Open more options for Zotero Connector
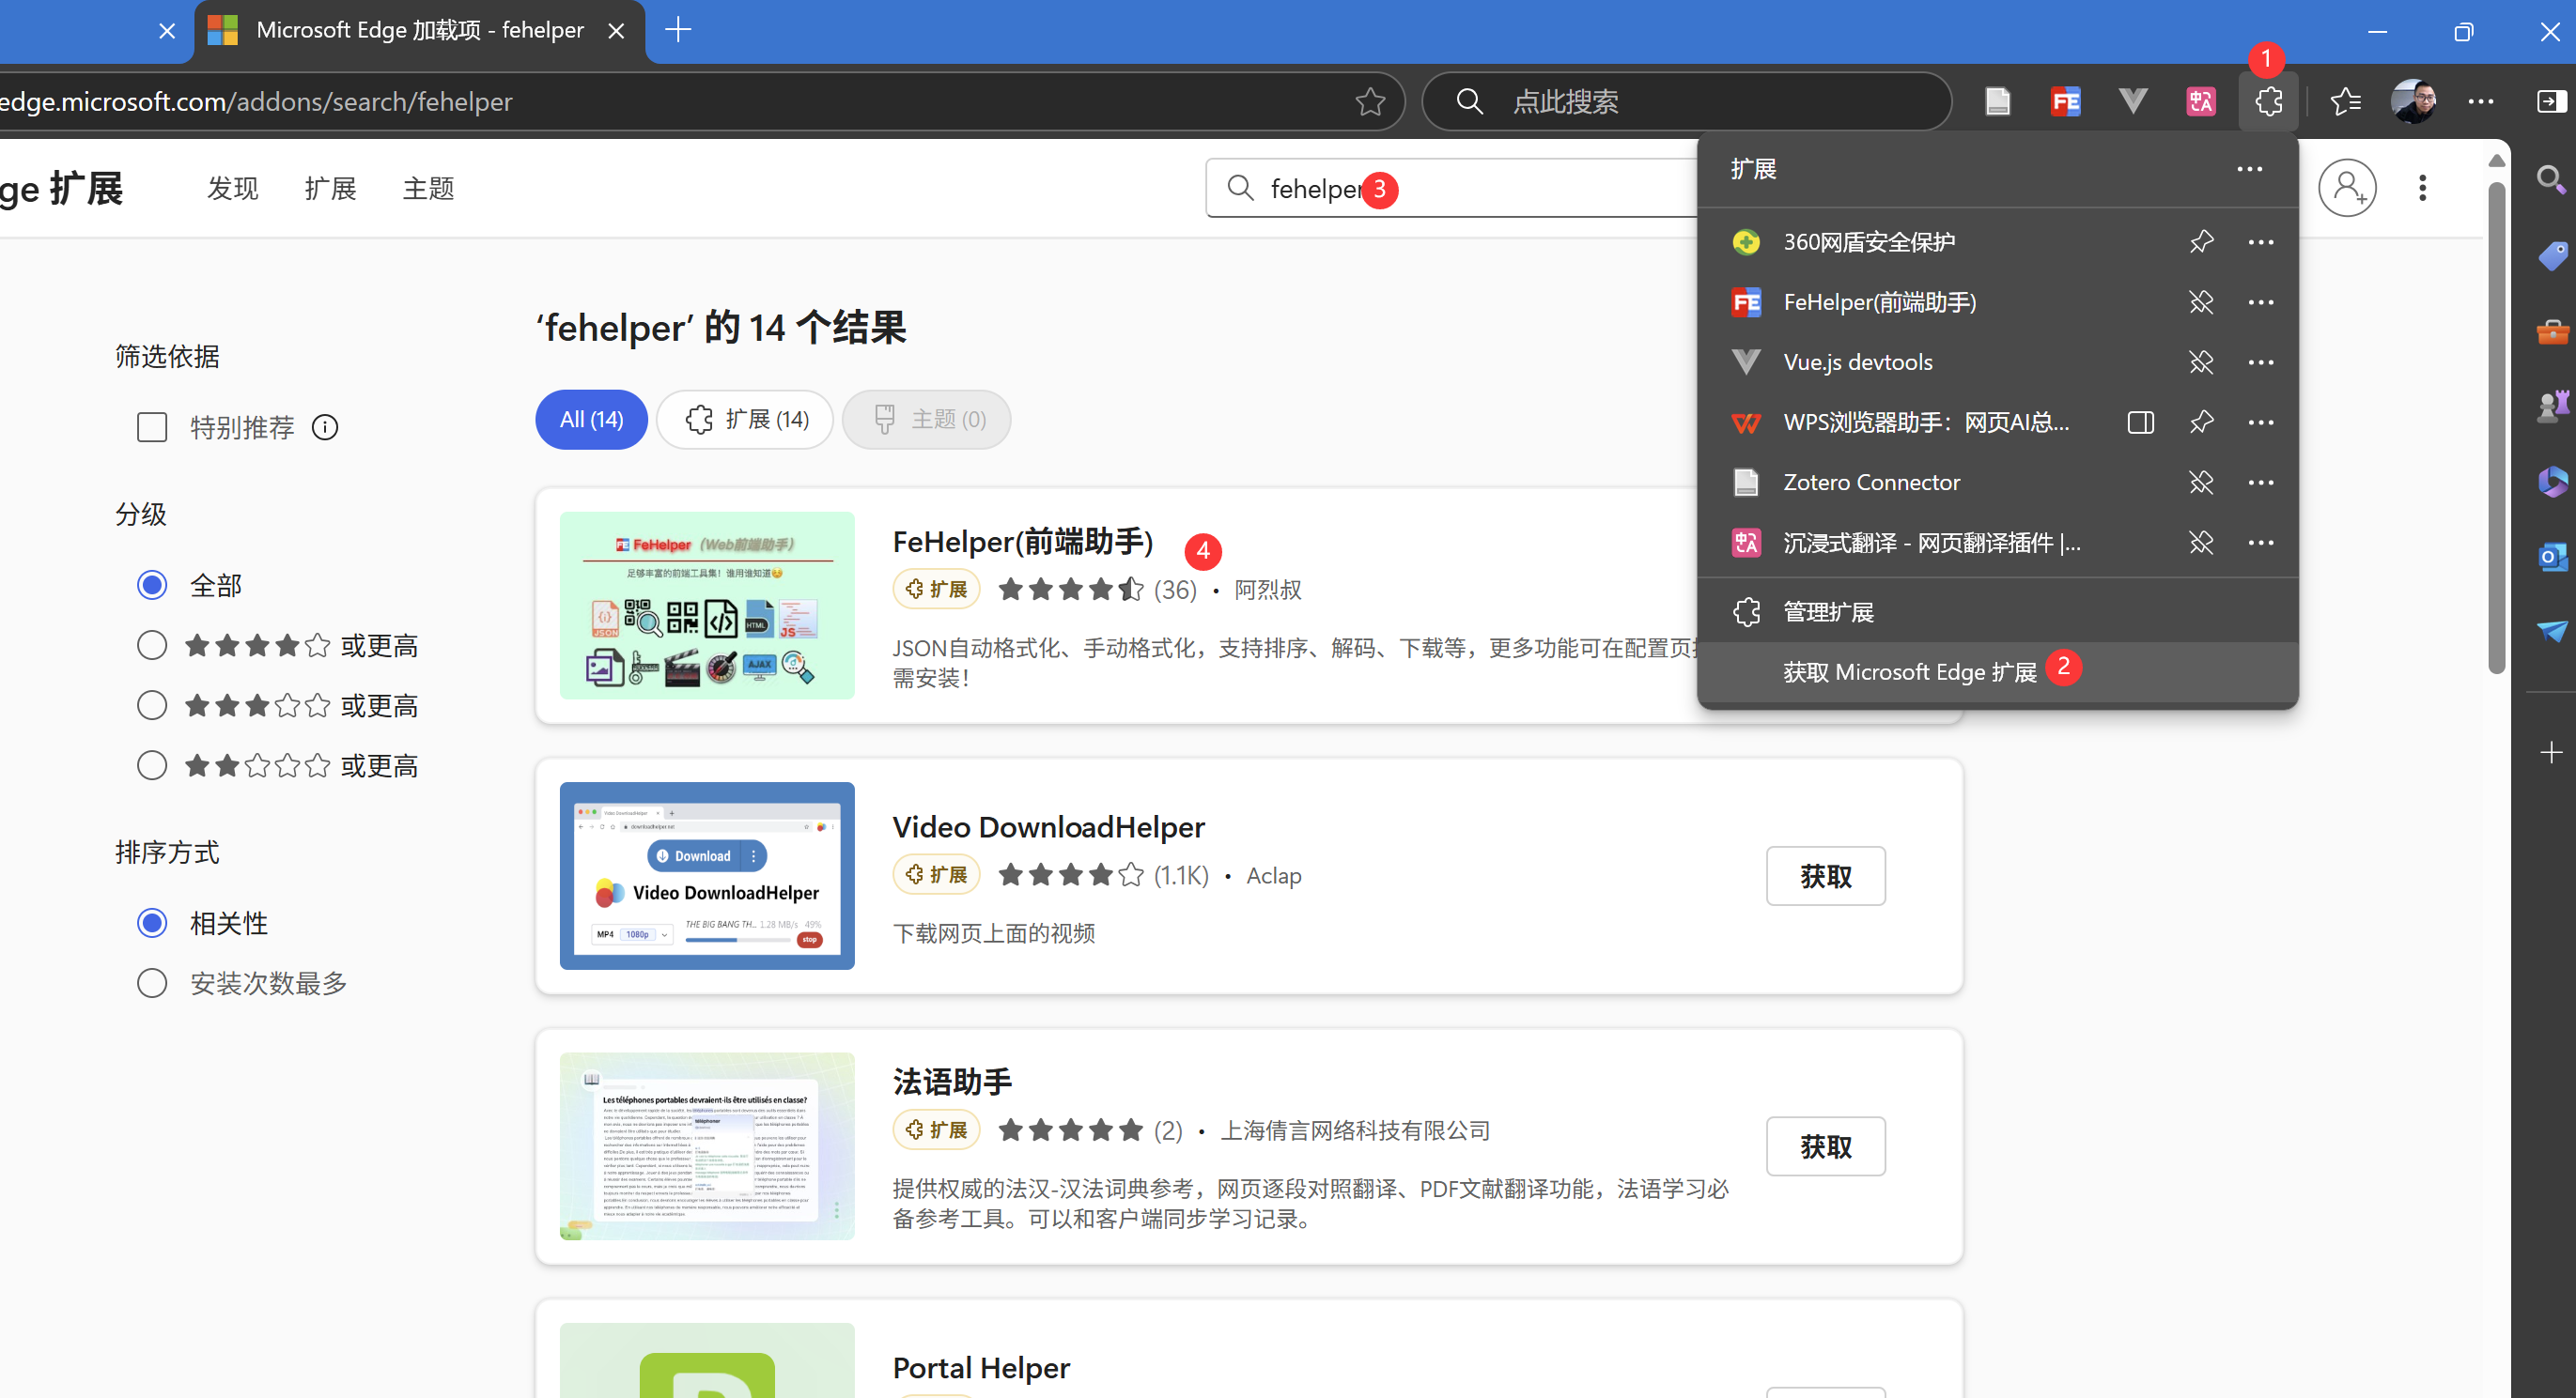 click(x=2260, y=482)
